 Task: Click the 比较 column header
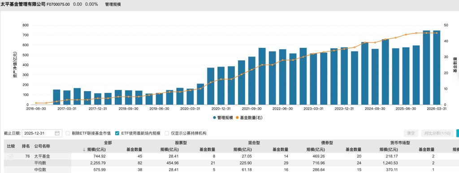click(x=11, y=146)
